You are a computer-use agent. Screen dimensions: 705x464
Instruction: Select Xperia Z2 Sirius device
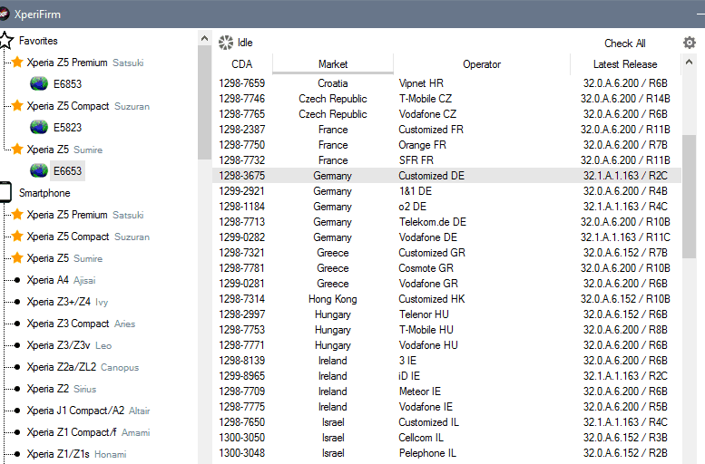coord(62,389)
